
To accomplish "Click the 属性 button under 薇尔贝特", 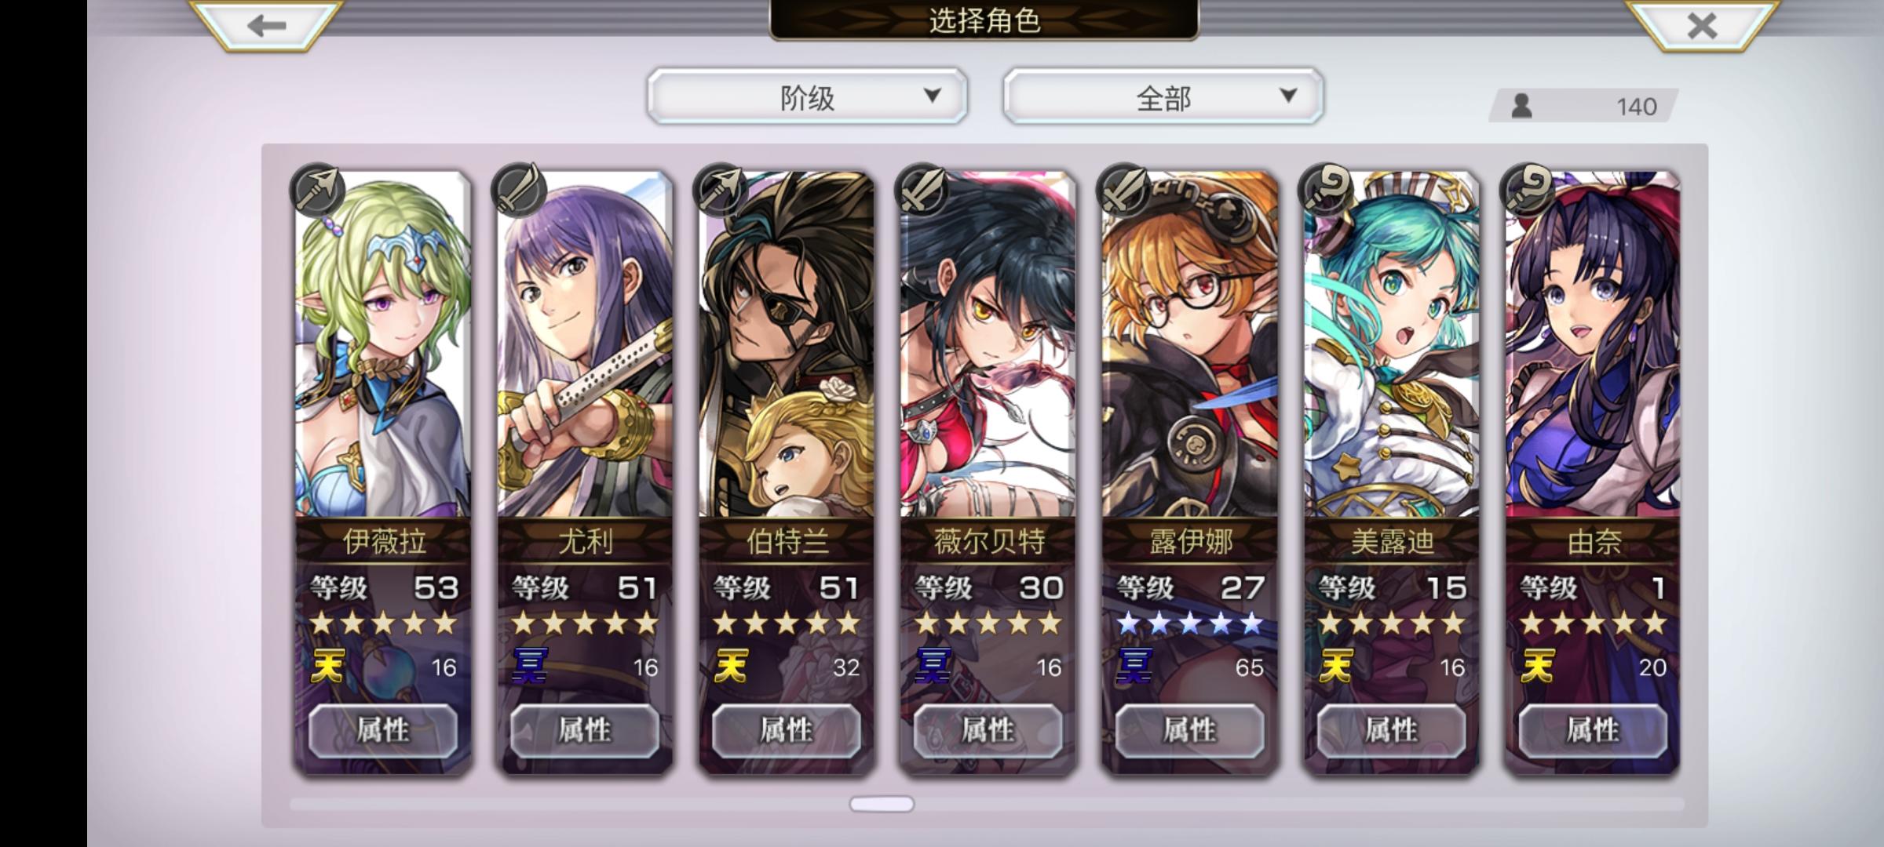I will pyautogui.click(x=988, y=730).
